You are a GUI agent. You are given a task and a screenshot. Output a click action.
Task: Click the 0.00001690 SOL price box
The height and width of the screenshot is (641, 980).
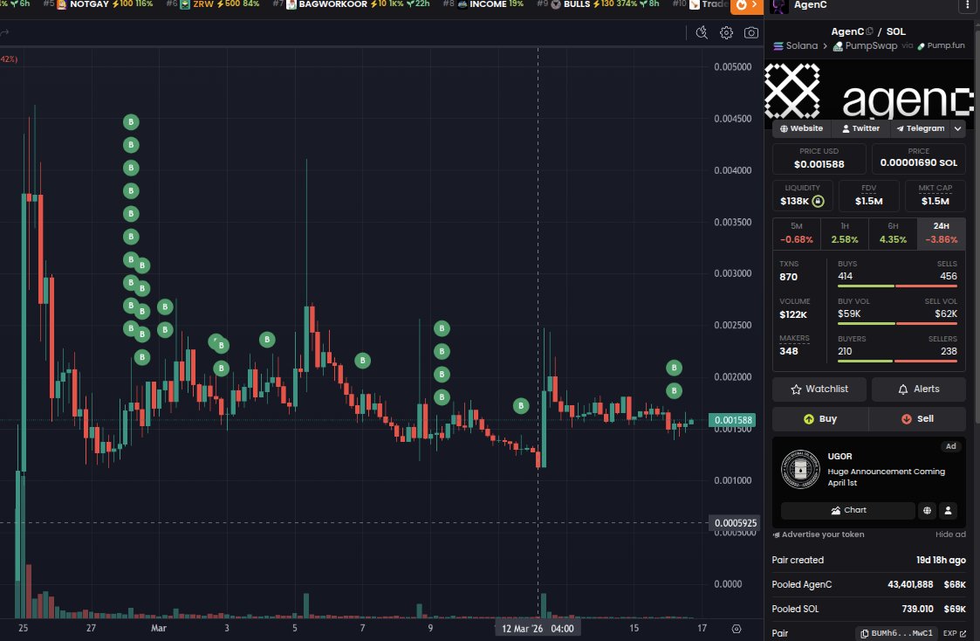pos(918,159)
